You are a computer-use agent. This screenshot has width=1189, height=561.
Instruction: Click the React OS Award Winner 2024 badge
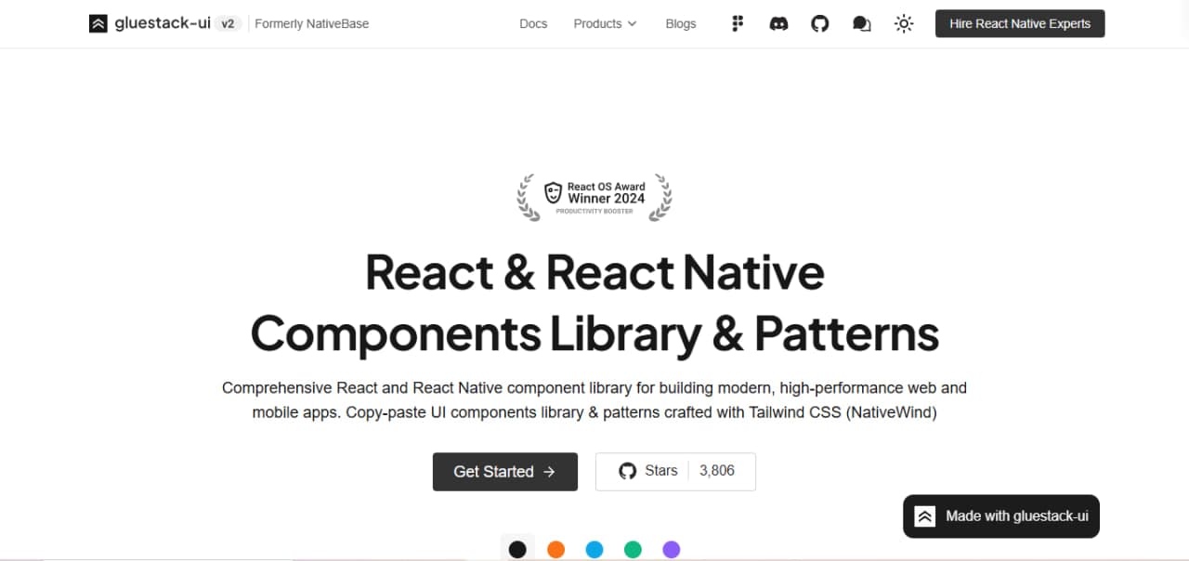point(594,197)
